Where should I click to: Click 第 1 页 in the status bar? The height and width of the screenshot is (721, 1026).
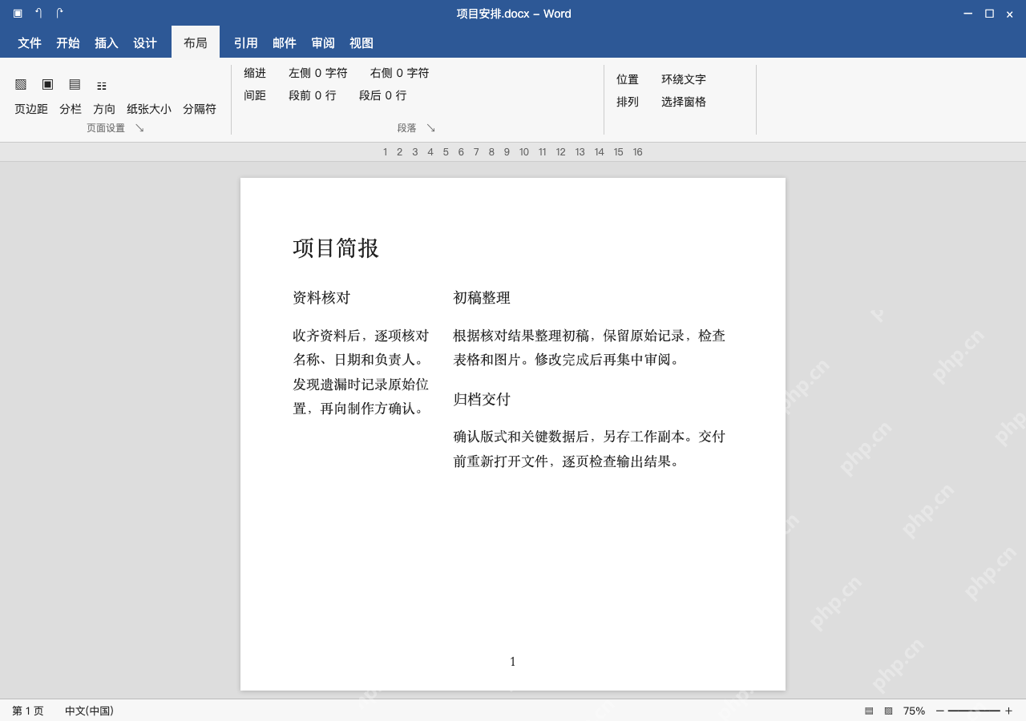28,711
